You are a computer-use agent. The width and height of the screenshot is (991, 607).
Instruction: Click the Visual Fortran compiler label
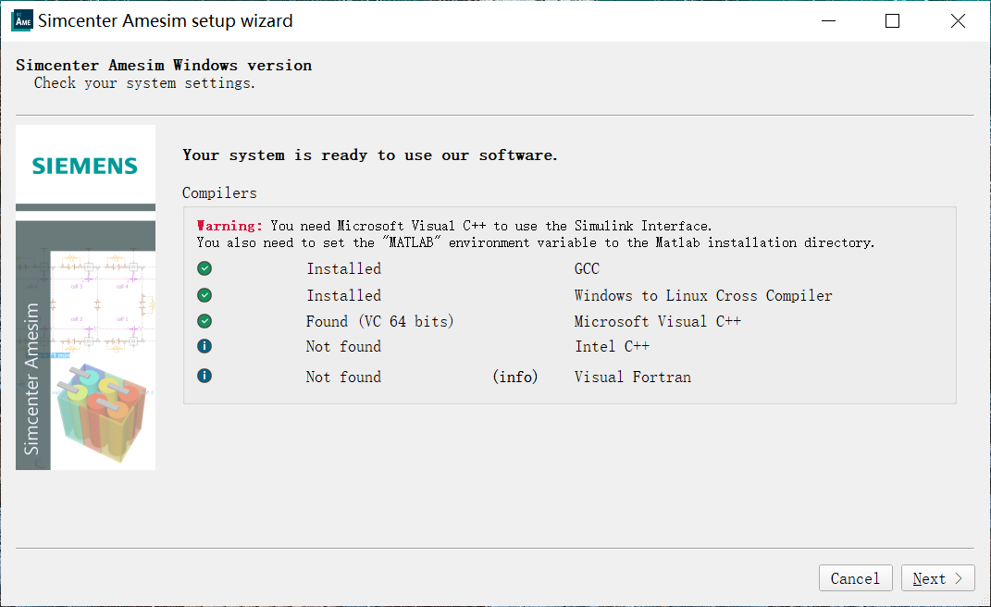point(632,377)
